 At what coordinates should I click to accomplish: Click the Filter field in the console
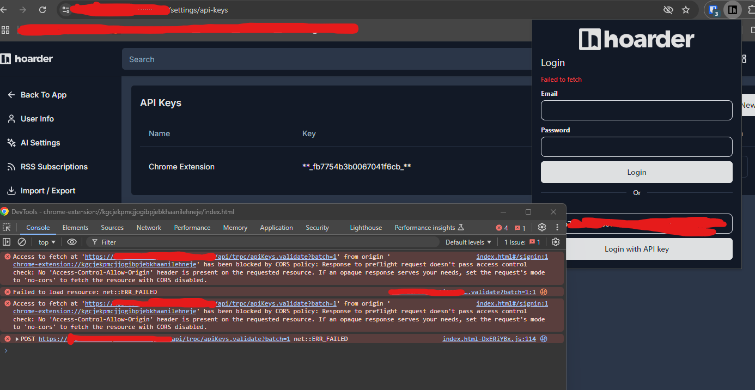tap(264, 242)
